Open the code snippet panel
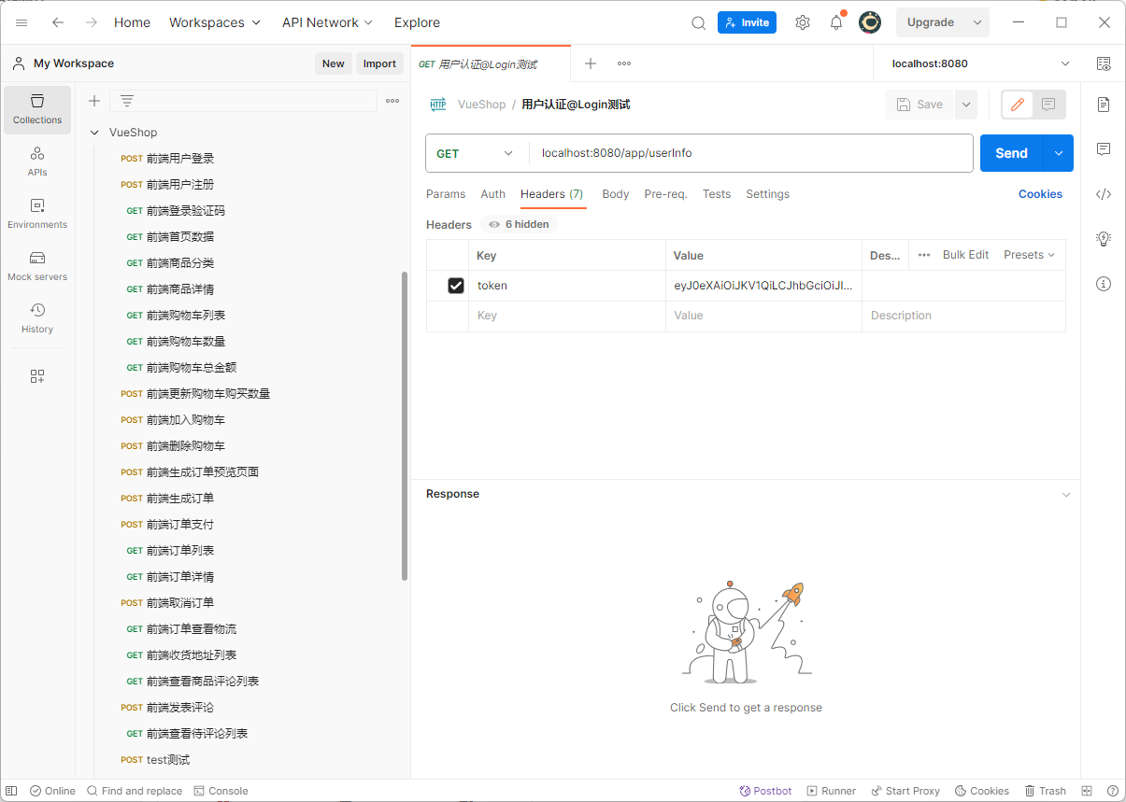This screenshot has width=1126, height=802. coord(1104,194)
